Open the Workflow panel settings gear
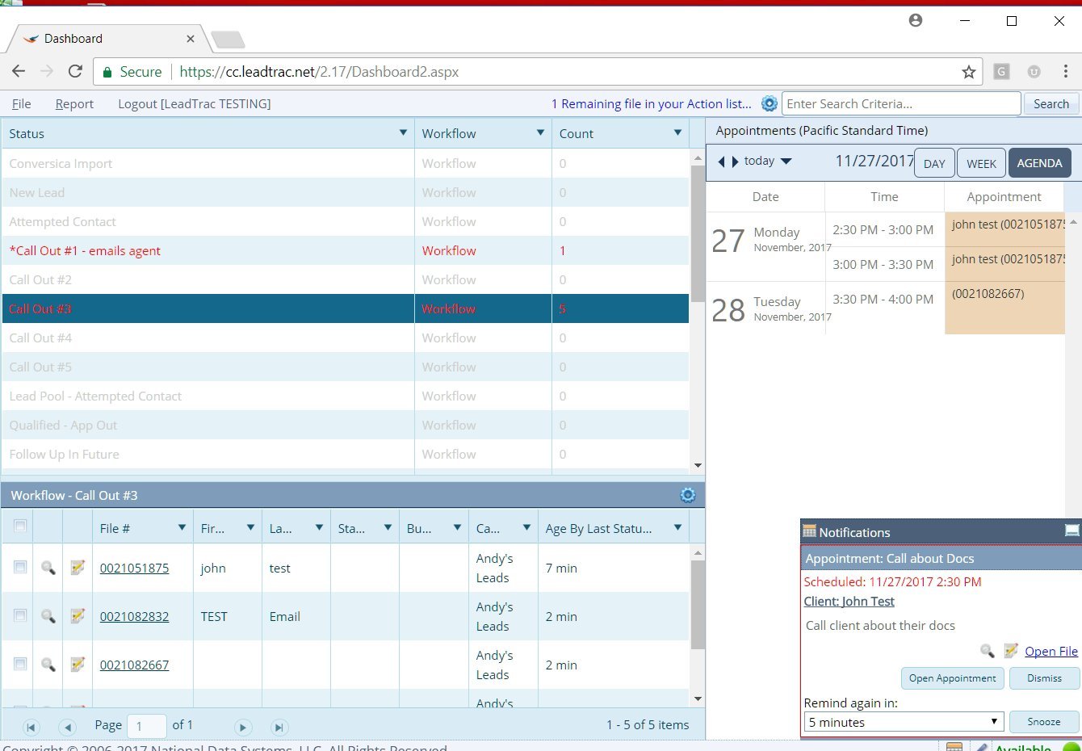Screen dimensions: 1082x751 tap(688, 495)
